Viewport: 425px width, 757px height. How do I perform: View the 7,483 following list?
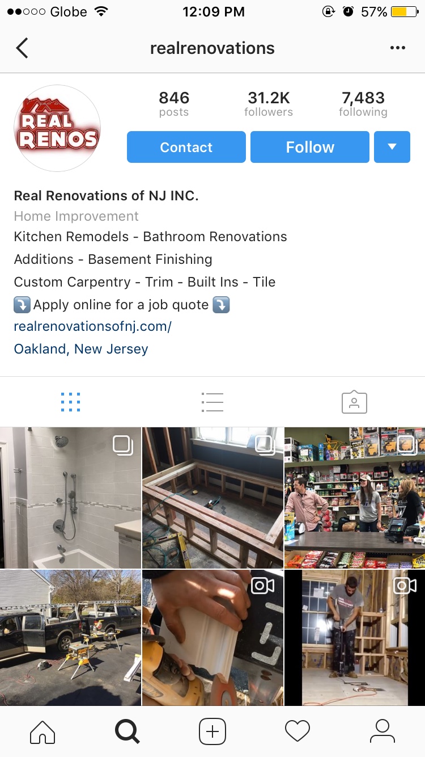click(363, 104)
